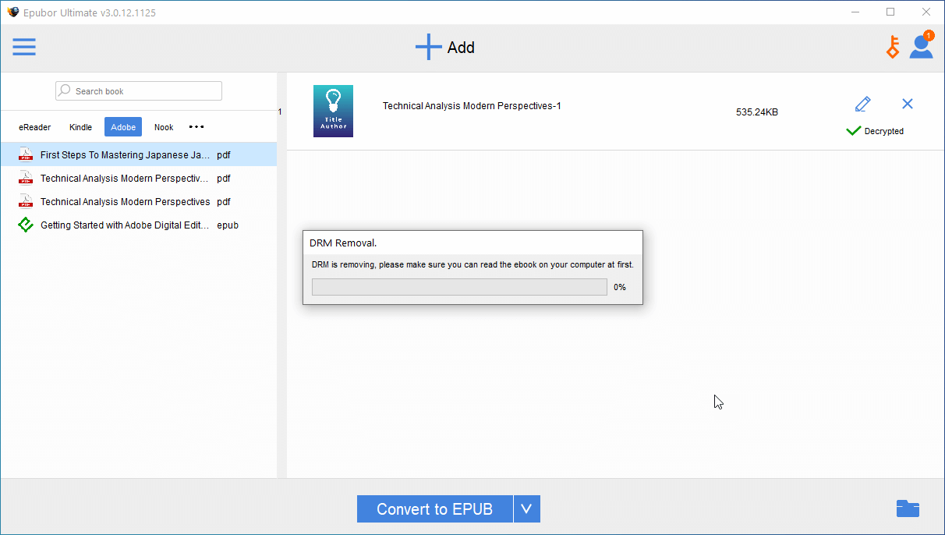Click the plus Add icon
Screen dimensions: 945x535
[x=428, y=47]
